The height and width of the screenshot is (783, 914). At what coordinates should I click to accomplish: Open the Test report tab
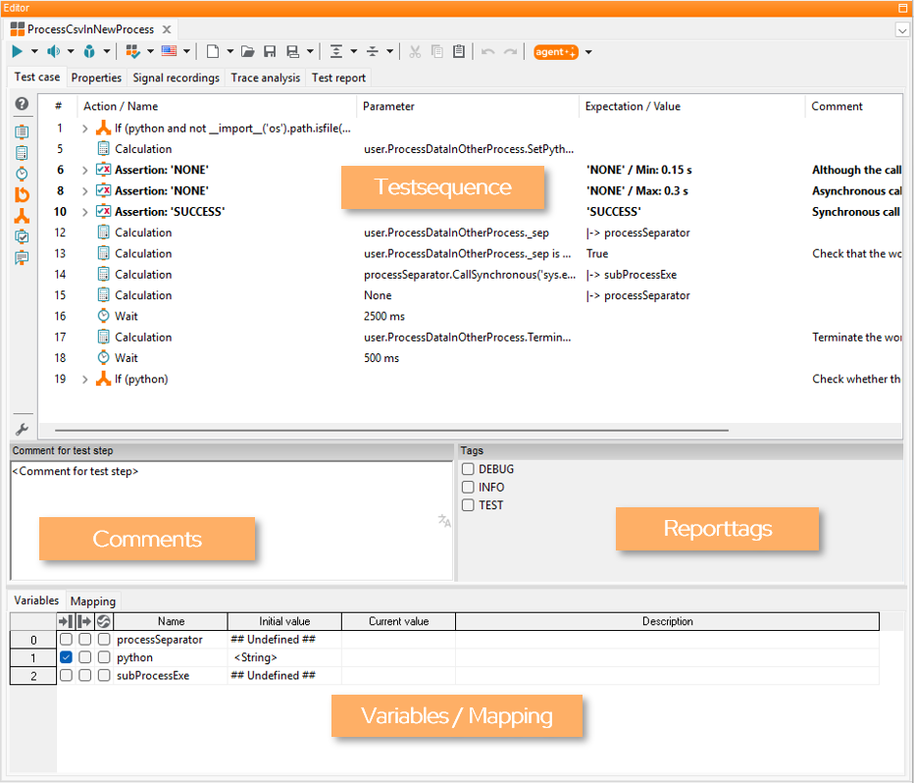click(x=338, y=78)
